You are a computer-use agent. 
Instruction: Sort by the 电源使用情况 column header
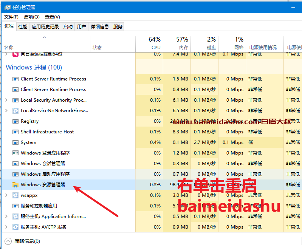click(265, 44)
